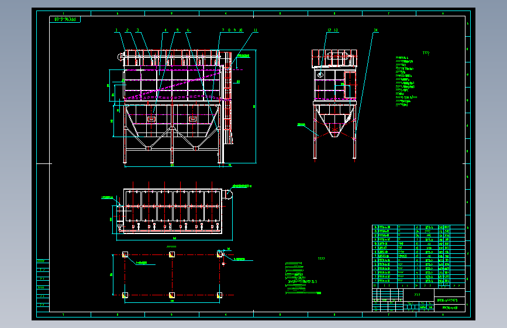The image size is (507, 328).
Task: Click the green notes block right of the foundation plan
Action: [x=303, y=278]
